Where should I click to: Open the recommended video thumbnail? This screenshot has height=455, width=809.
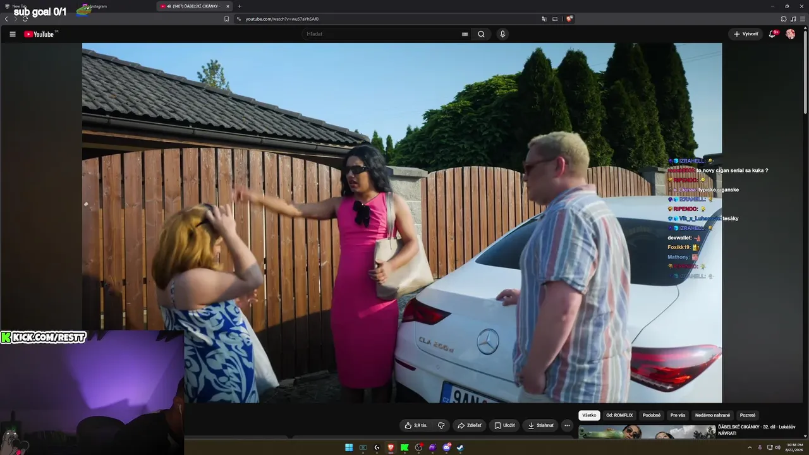point(647,432)
